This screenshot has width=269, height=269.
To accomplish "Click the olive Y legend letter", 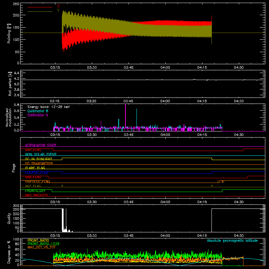I will pos(58,10).
